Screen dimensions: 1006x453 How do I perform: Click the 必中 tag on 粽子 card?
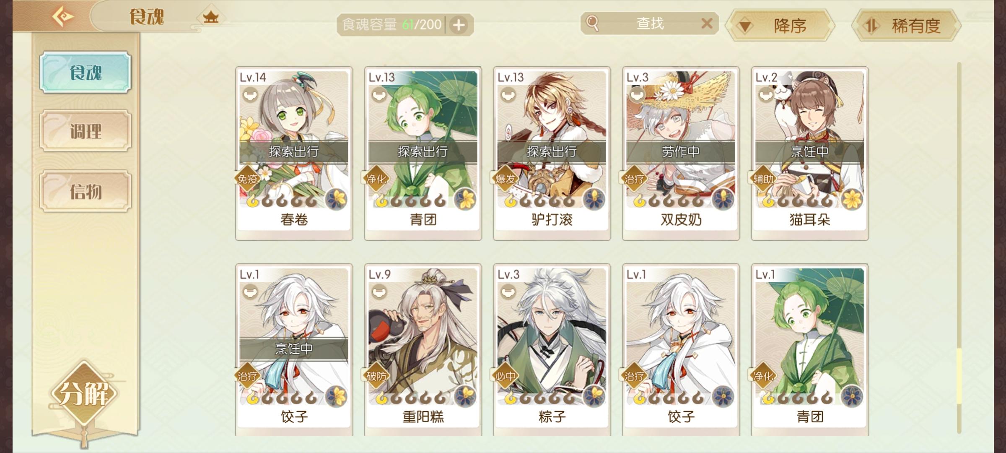[505, 376]
